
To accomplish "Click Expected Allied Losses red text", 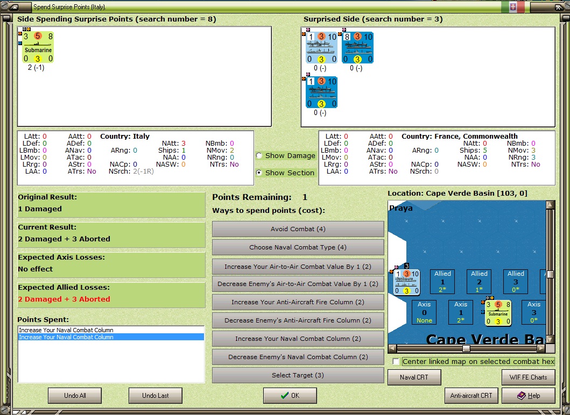I will click(64, 299).
